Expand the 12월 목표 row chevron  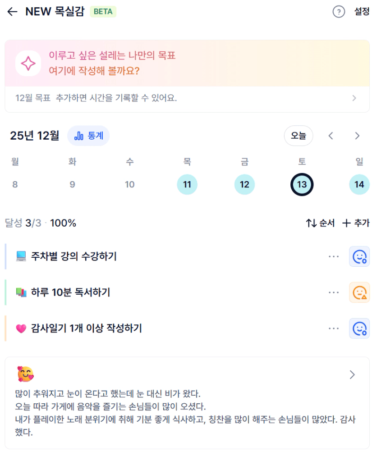(x=354, y=98)
